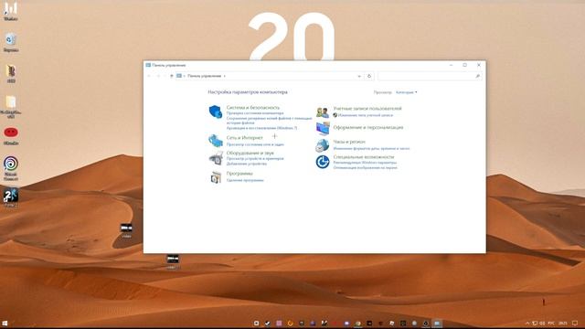Screen dimensions: 585x329
Task: Click the forward arrow in Control Panel
Action: click(x=158, y=76)
